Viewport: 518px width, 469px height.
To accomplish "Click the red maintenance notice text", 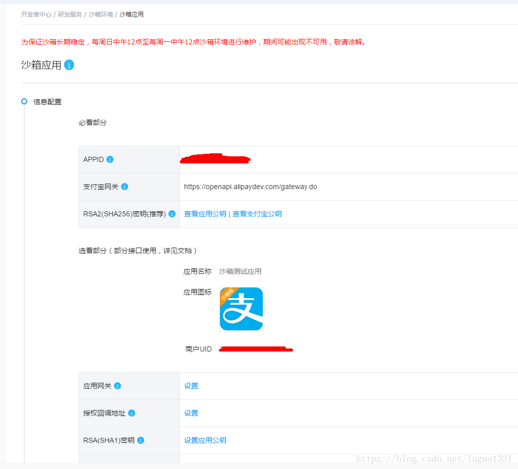I will (193, 42).
